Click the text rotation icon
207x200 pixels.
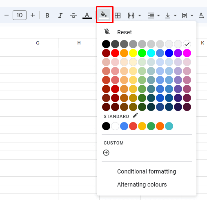click(x=201, y=16)
